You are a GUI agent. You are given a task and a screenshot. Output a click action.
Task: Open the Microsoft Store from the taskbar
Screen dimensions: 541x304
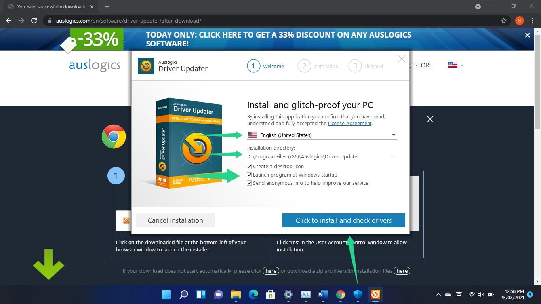tap(270, 294)
